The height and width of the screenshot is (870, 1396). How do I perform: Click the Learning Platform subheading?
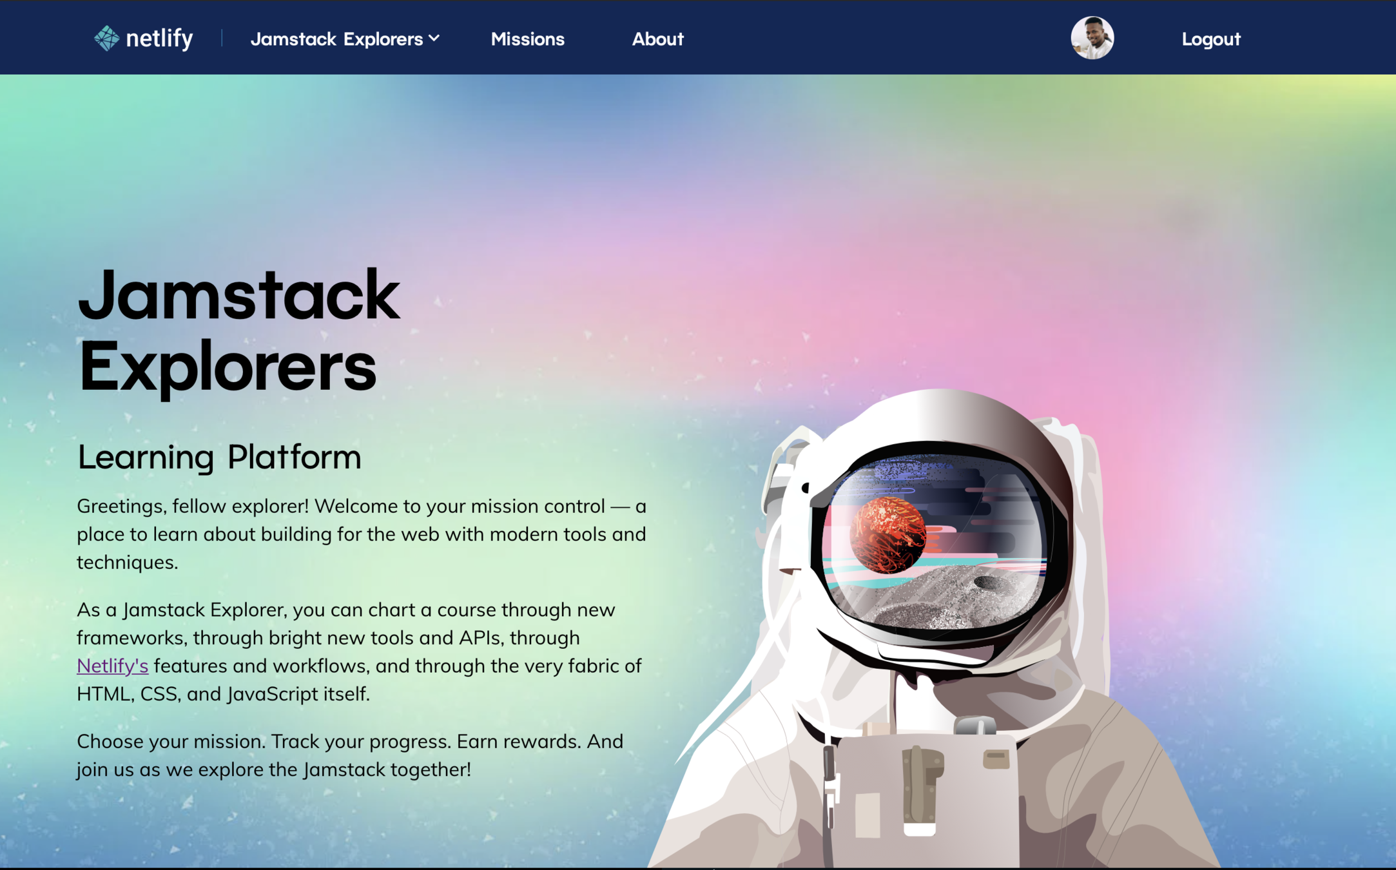[x=219, y=457]
